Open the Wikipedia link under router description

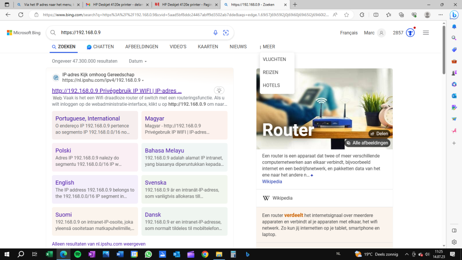pyautogui.click(x=272, y=181)
